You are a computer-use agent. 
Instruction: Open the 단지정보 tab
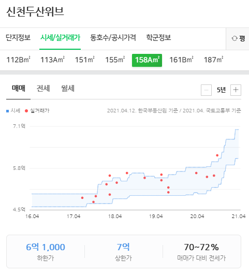pos(18,38)
